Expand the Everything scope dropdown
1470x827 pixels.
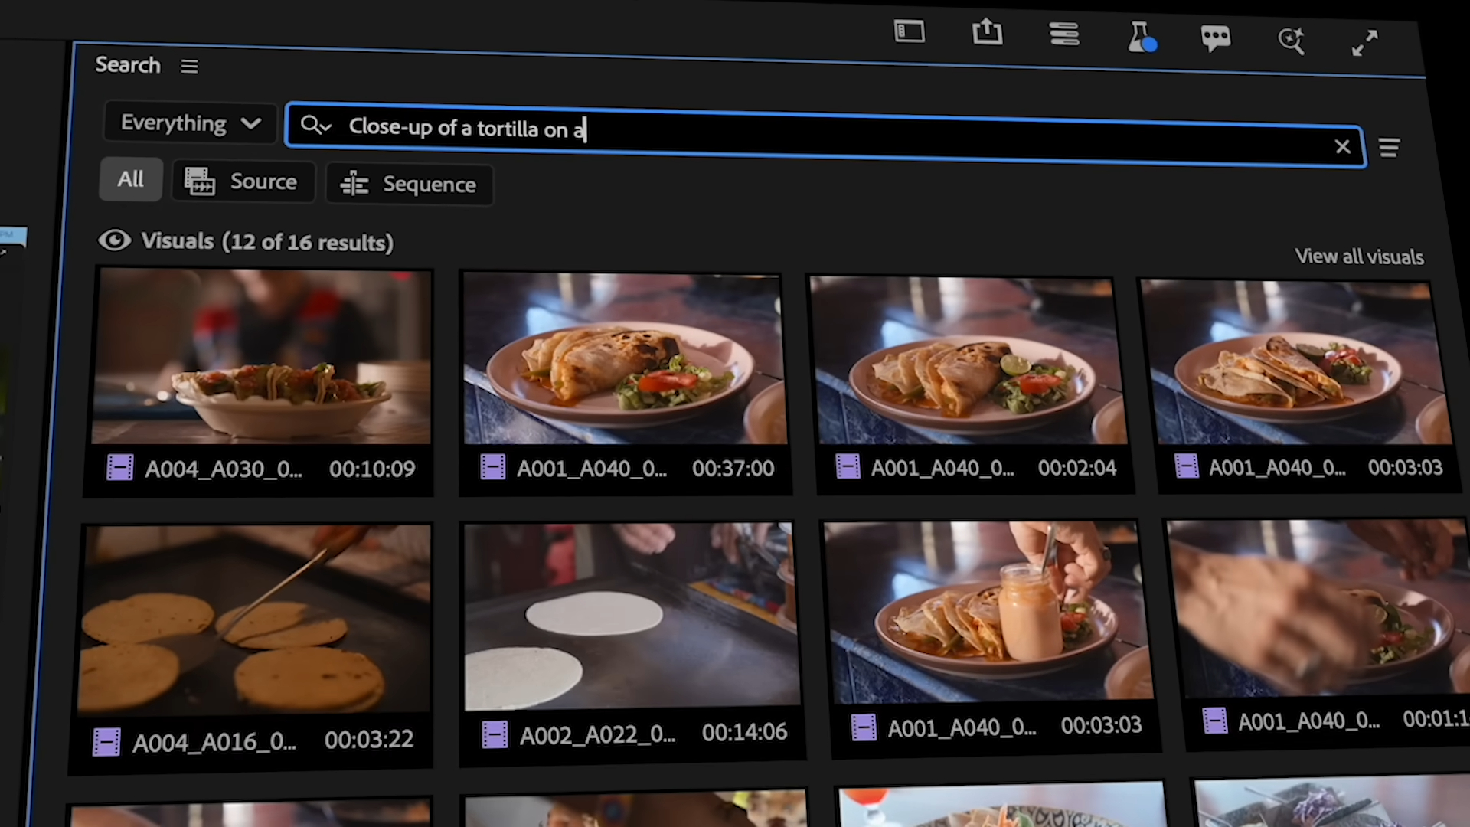pyautogui.click(x=190, y=123)
